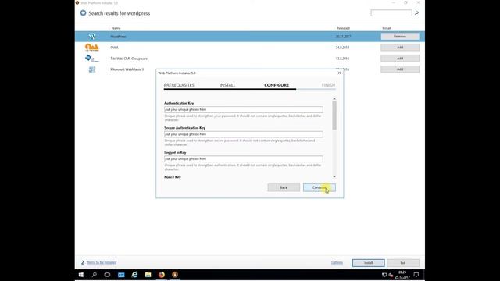The image size is (500, 281).
Task: Click Add for OWA
Action: click(x=400, y=48)
